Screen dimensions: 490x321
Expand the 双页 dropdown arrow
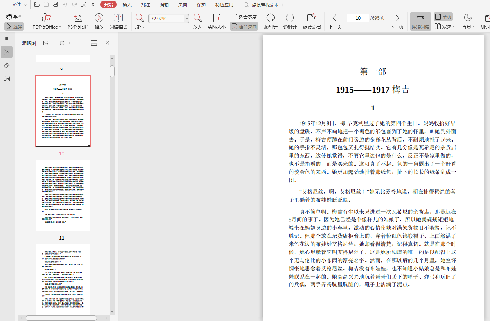click(x=454, y=27)
